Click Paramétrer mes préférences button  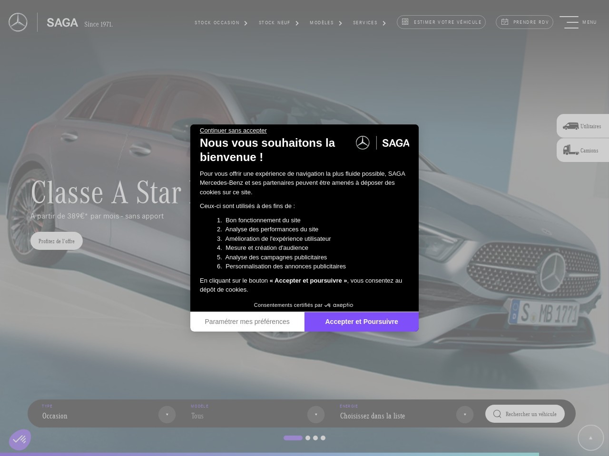(247, 322)
